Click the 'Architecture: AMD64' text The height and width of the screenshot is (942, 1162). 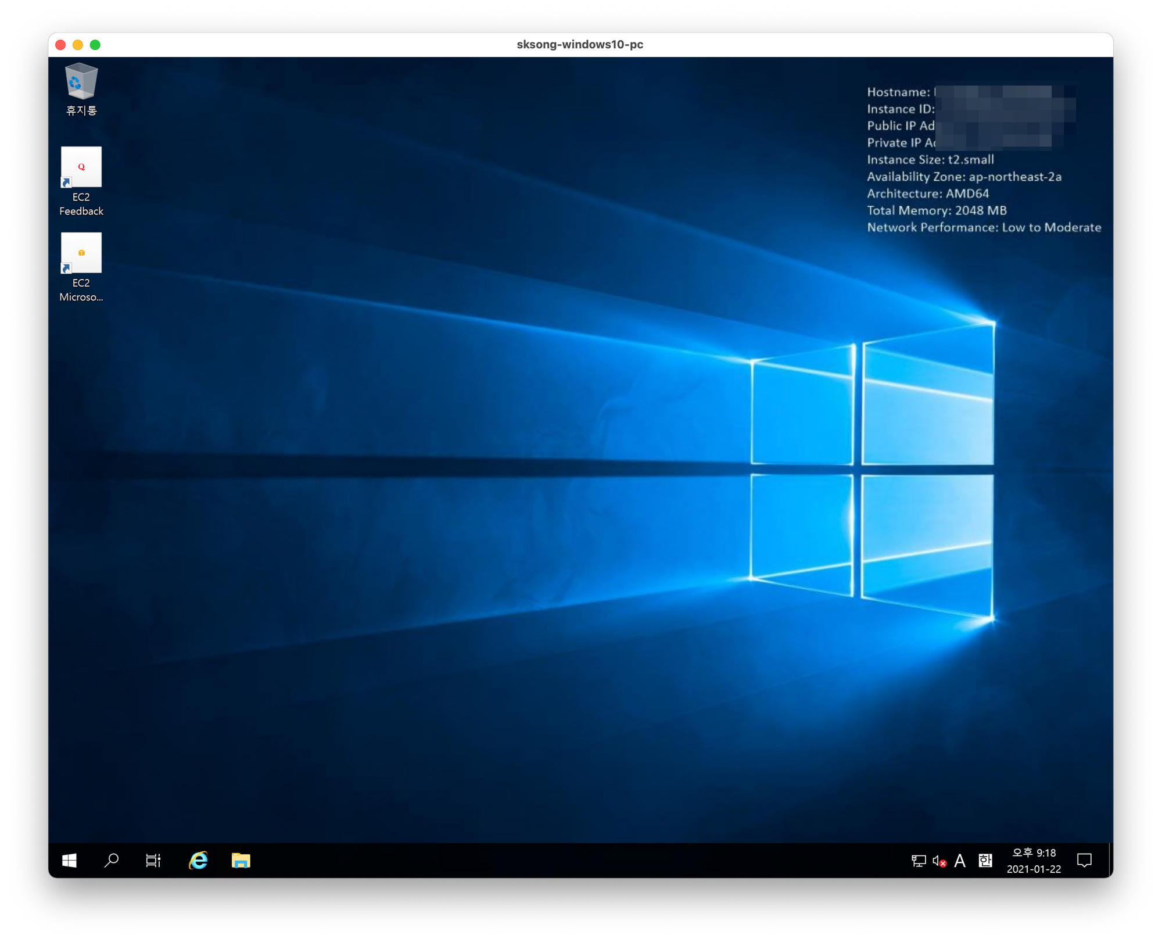tap(928, 194)
